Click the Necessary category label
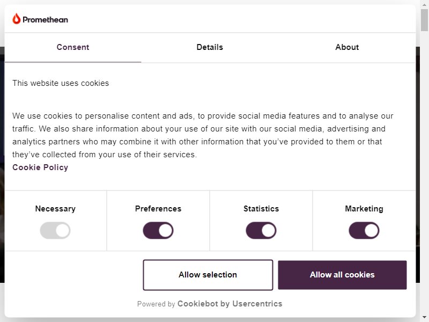The height and width of the screenshot is (322, 429). pos(55,209)
